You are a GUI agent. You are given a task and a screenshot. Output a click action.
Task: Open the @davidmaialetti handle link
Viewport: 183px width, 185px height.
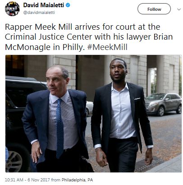pos(39,13)
